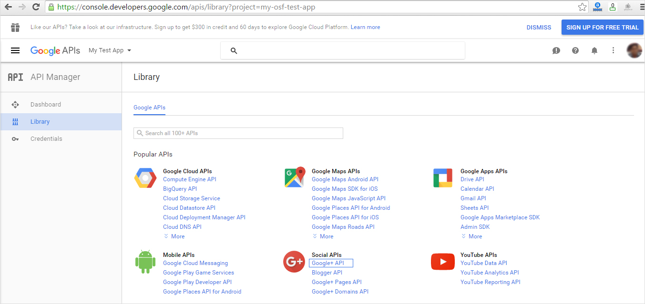Open Gmail API

(473, 198)
